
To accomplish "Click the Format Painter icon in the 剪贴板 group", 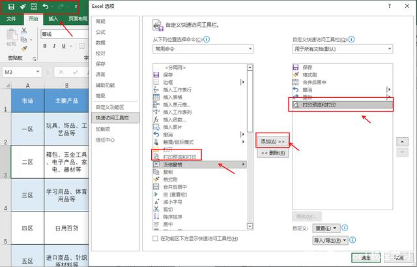I will point(24,48).
